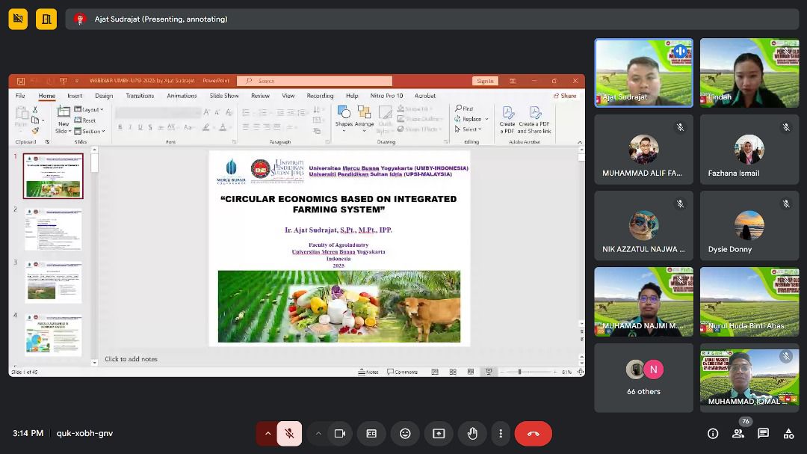This screenshot has height=454, width=807.
Task: Click the Comments button in status bar
Action: (x=403, y=372)
